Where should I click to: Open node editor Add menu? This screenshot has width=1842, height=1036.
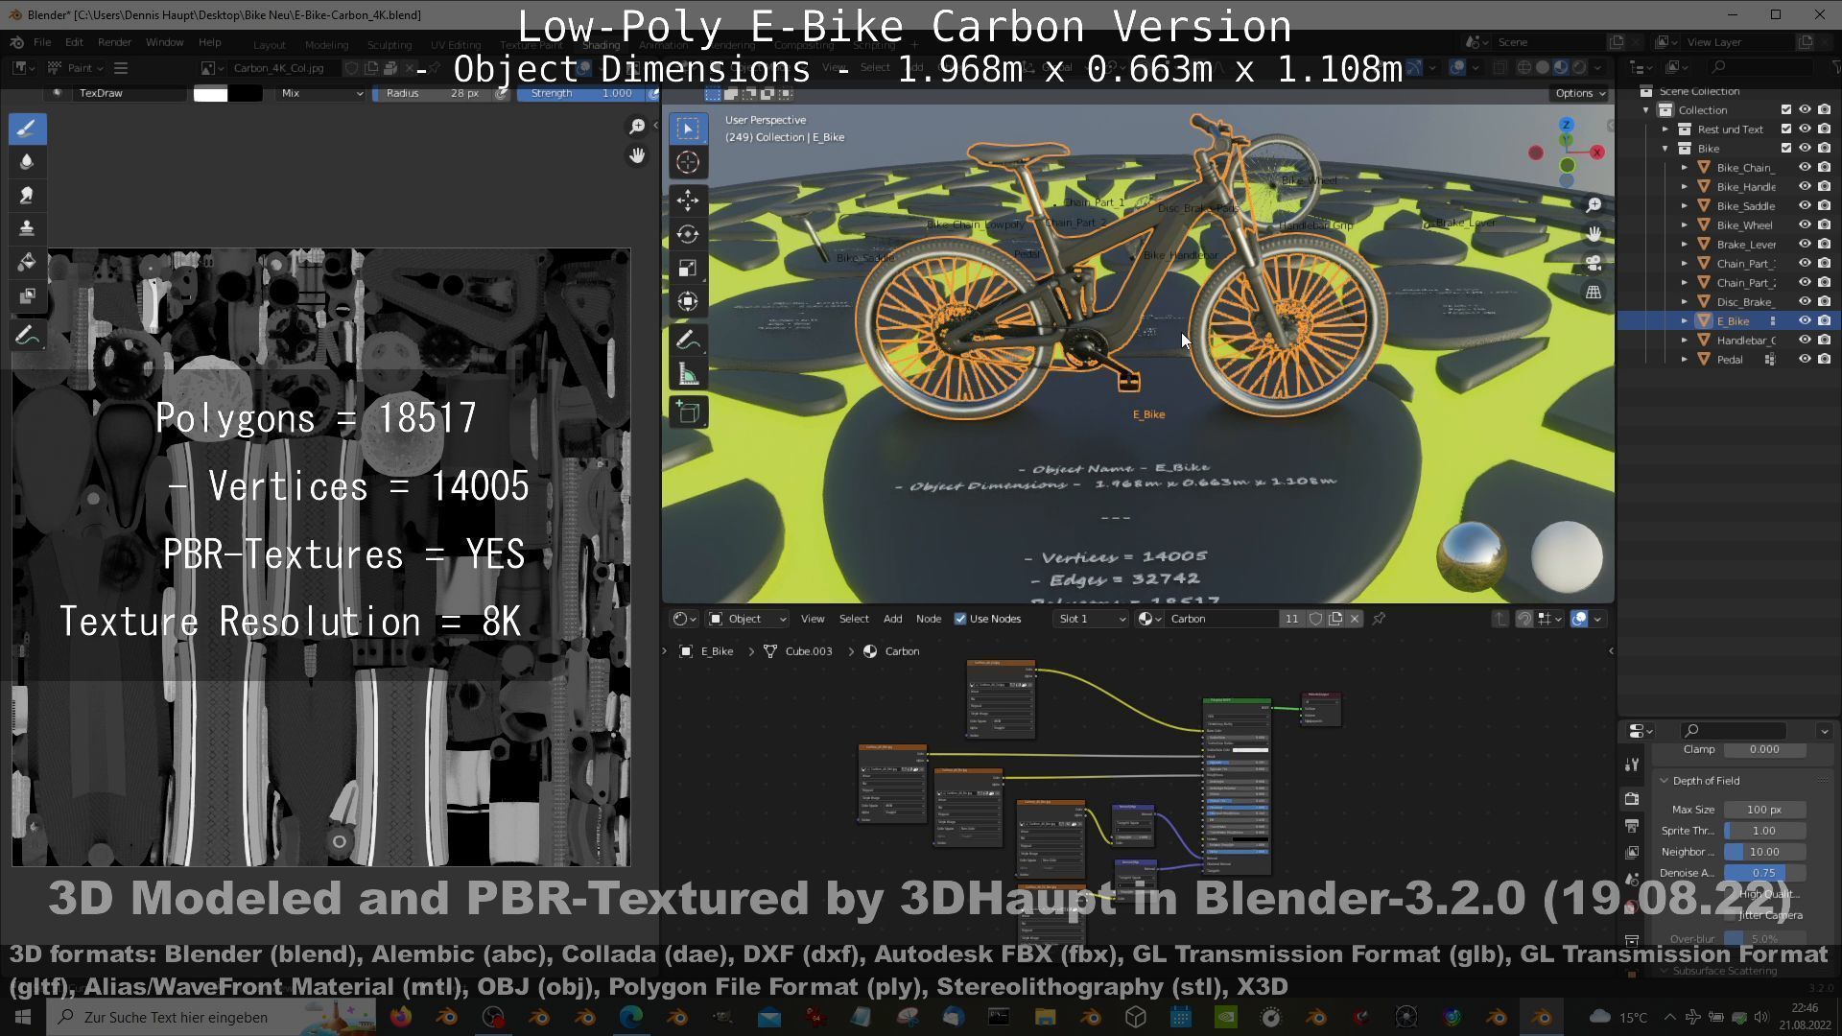[x=892, y=619]
